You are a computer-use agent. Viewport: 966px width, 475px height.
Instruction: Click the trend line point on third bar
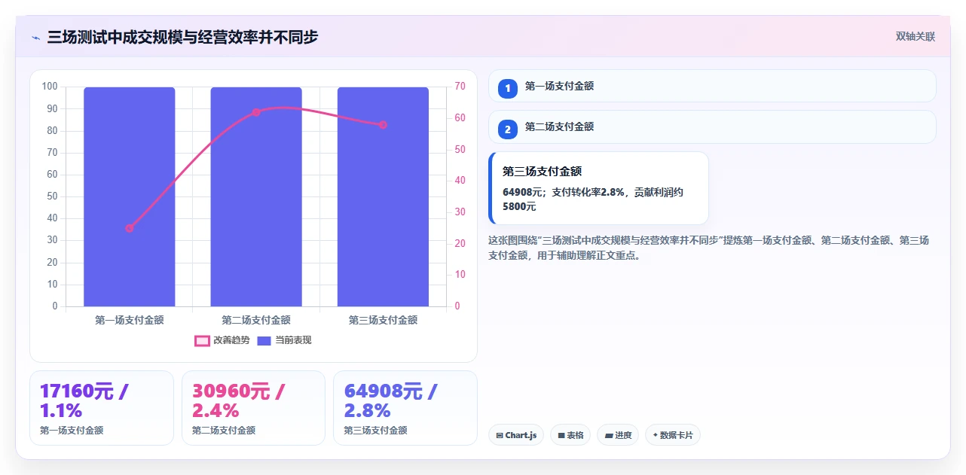(x=383, y=125)
